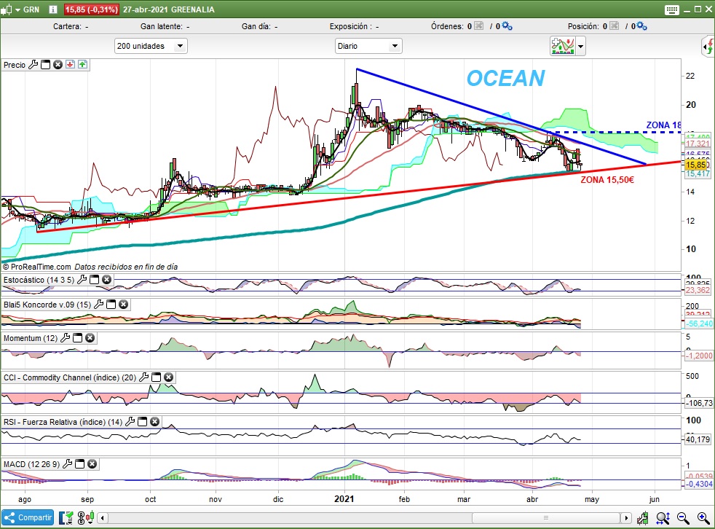
Task: Select the ZONA 15,50€ text annotation
Action: click(x=607, y=180)
